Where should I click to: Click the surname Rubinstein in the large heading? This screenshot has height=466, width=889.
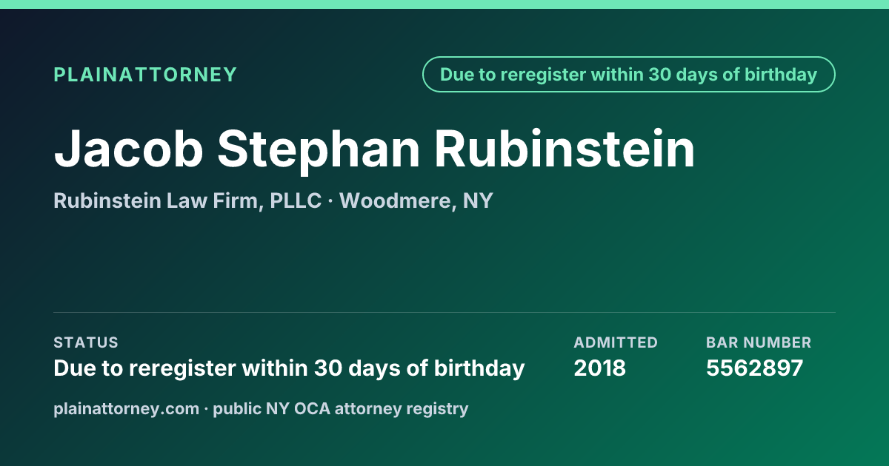click(565, 149)
